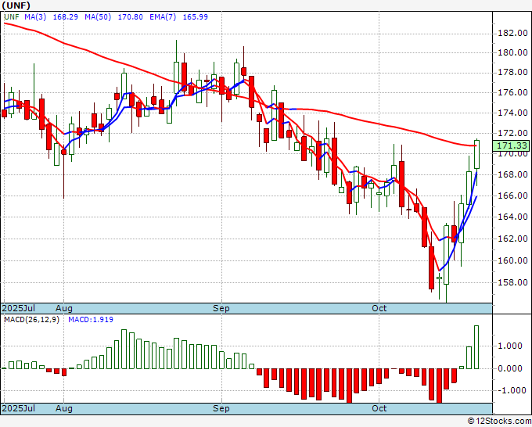Click Aug on the MACD panel axis

64,408
